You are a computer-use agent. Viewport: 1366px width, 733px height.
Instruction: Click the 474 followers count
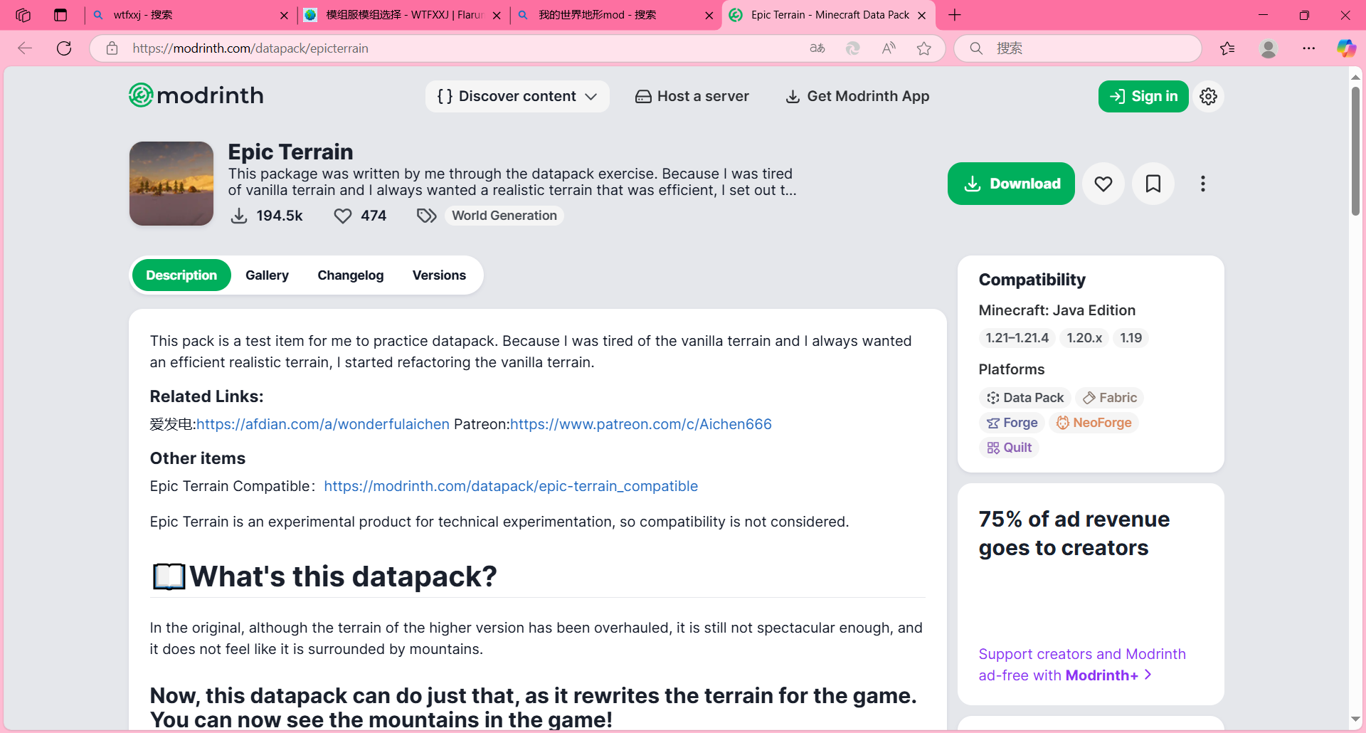360,216
